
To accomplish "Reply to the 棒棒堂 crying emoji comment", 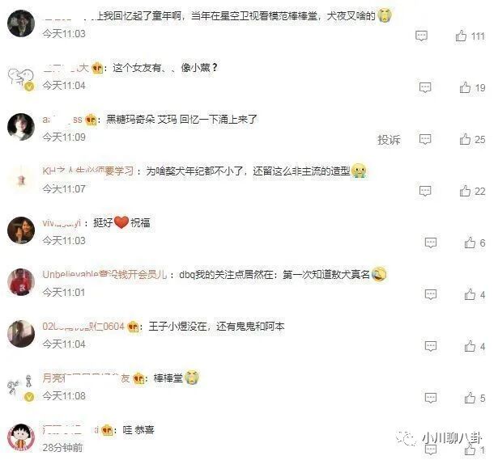I will tap(431, 398).
